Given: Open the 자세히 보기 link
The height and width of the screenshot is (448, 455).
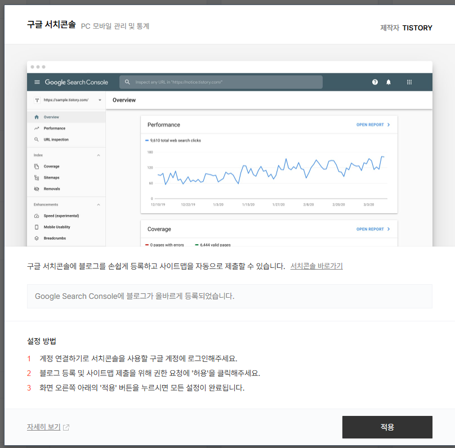Looking at the screenshot, I should click(43, 427).
